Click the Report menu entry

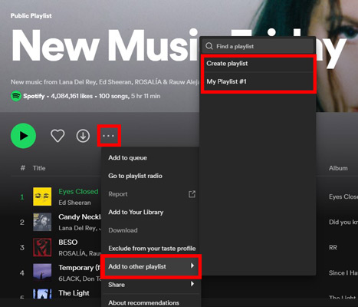tap(150, 194)
